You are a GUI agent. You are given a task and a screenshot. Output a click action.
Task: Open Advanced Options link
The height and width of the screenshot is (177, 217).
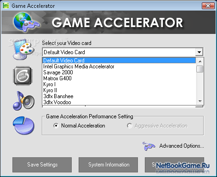point(182,146)
